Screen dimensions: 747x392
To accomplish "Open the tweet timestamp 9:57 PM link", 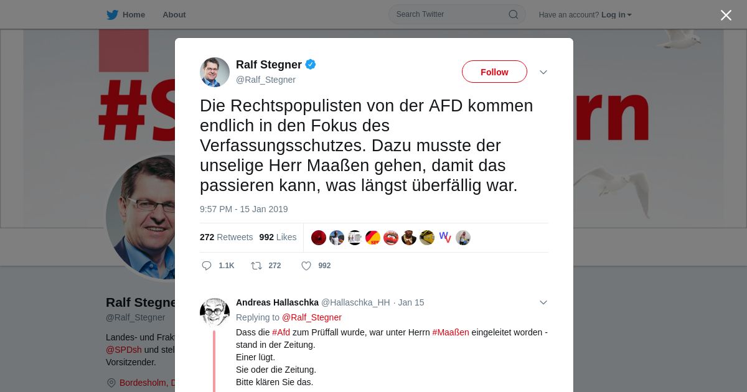I will tap(244, 209).
